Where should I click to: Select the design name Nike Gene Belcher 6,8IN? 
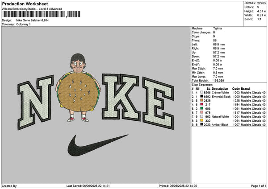tap(32, 21)
